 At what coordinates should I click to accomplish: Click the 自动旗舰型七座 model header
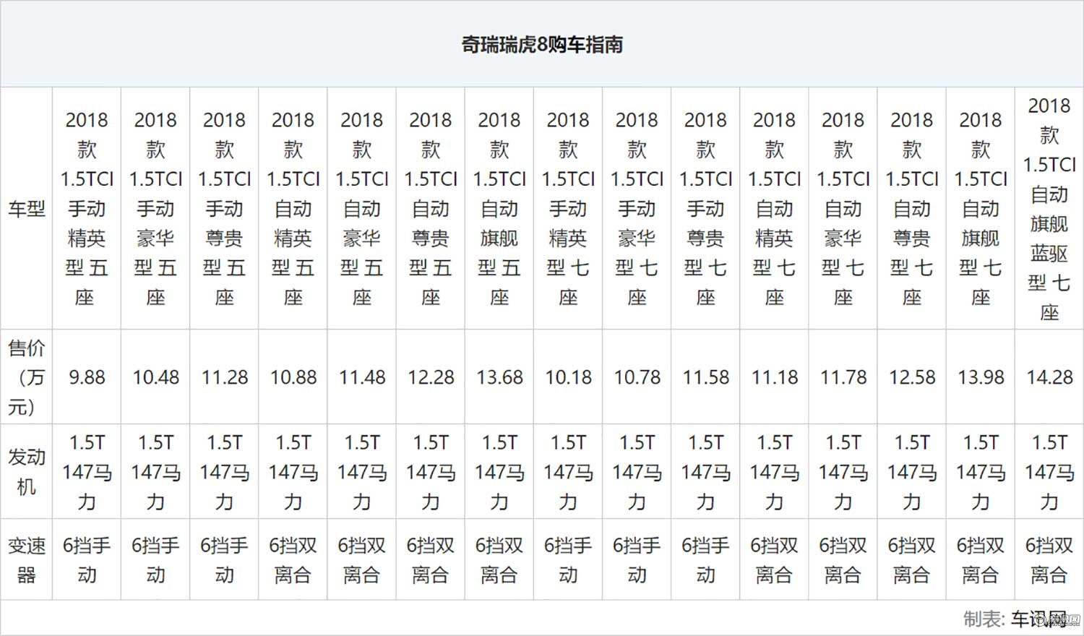(981, 208)
